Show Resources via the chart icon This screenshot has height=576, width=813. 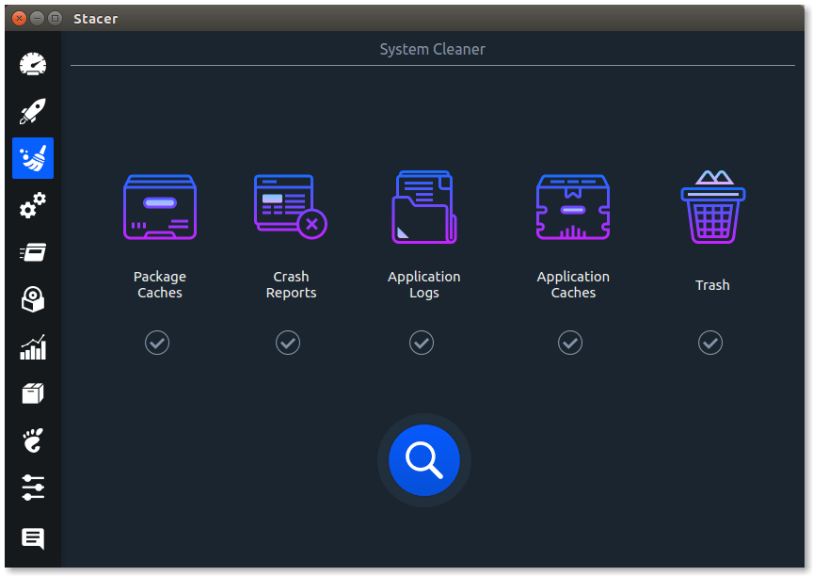click(x=33, y=346)
